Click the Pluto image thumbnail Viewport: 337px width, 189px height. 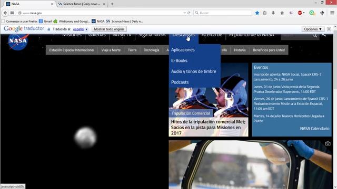[x=85, y=138]
